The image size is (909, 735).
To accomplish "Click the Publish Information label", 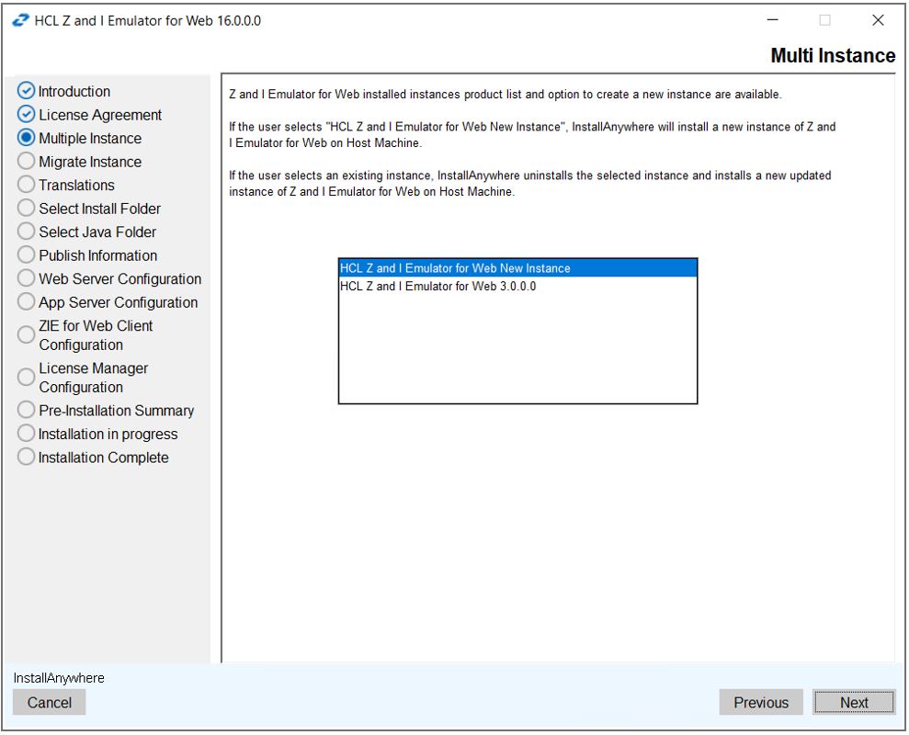I will coord(98,255).
